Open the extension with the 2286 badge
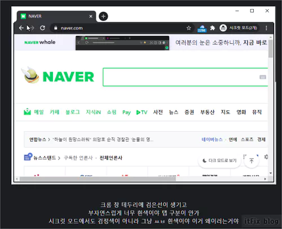The width and height of the screenshot is (282, 229). point(202,29)
